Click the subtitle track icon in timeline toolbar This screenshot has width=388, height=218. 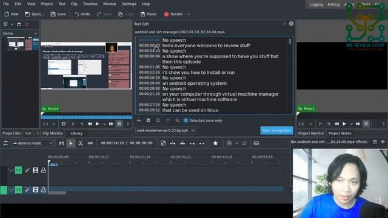(256, 143)
